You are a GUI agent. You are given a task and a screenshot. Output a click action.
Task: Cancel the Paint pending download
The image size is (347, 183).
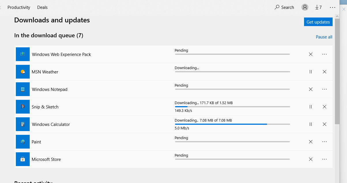(x=311, y=142)
